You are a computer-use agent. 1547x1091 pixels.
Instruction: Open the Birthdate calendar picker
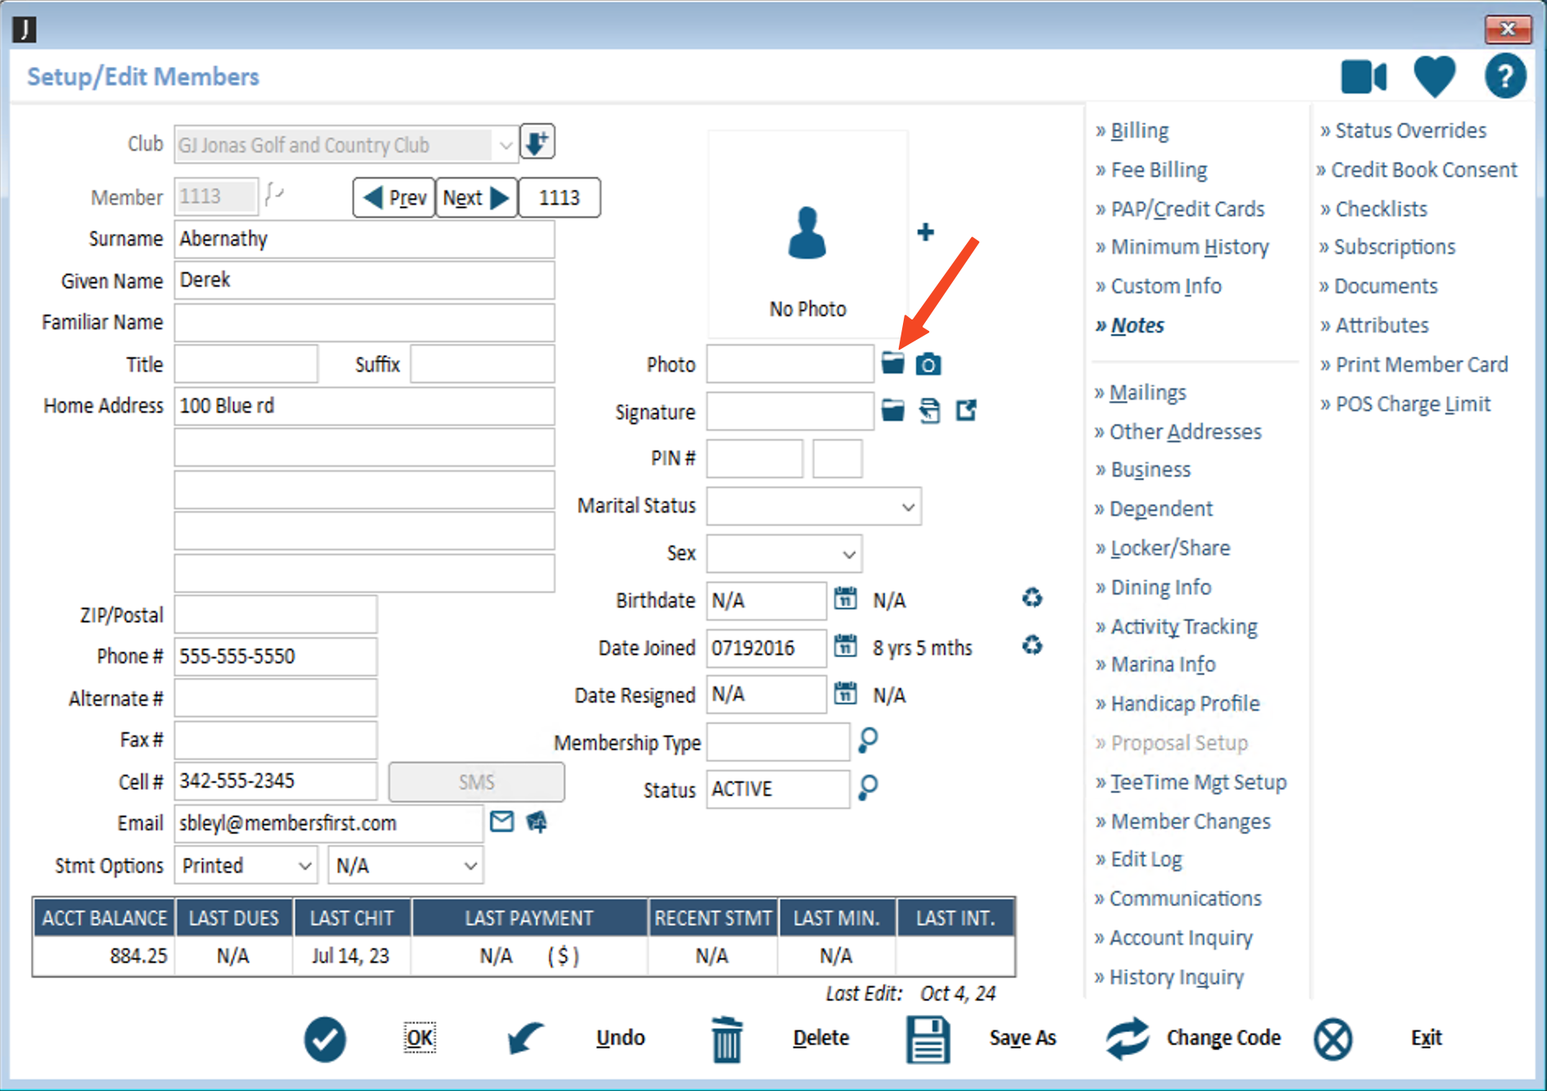[x=846, y=599]
